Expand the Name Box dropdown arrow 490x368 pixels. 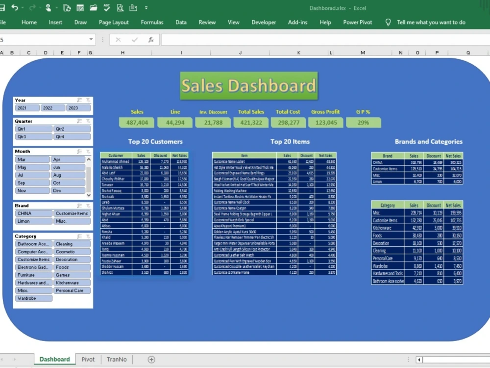pos(91,39)
